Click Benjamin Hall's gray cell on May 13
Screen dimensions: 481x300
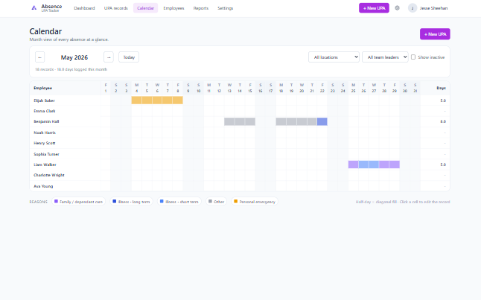[229, 121]
